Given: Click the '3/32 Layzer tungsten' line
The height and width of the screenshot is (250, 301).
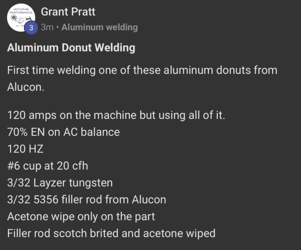Looking at the screenshot, I should 60,183.
